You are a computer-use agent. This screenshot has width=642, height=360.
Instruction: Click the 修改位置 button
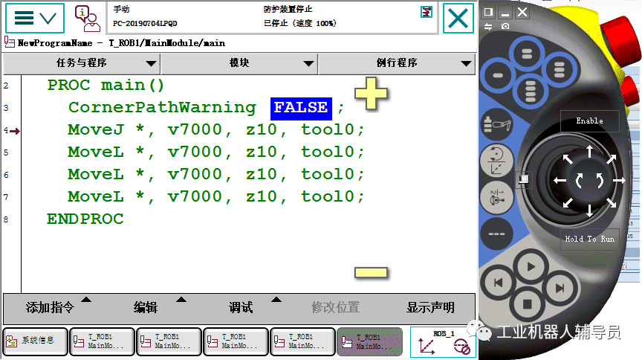tap(335, 307)
